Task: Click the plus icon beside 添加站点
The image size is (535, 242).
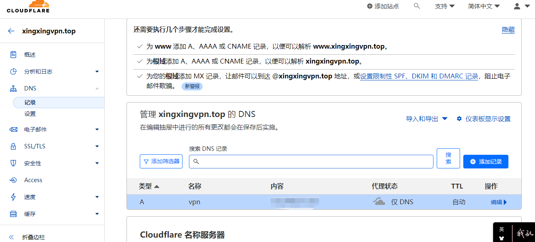Action: pyautogui.click(x=370, y=6)
